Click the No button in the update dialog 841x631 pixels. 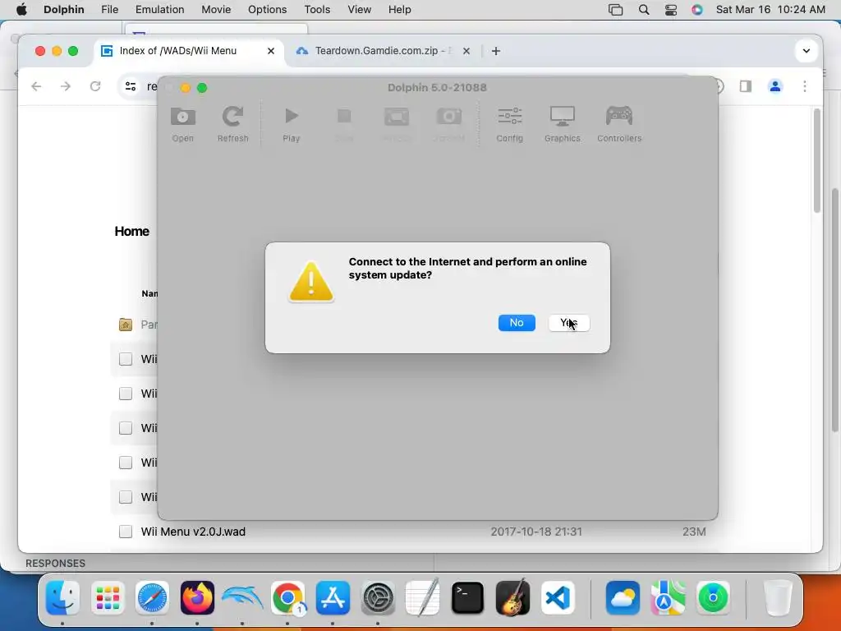[x=517, y=322]
